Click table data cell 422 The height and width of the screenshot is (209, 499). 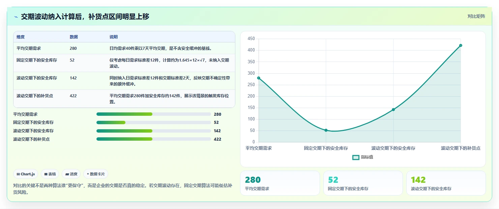(x=73, y=96)
